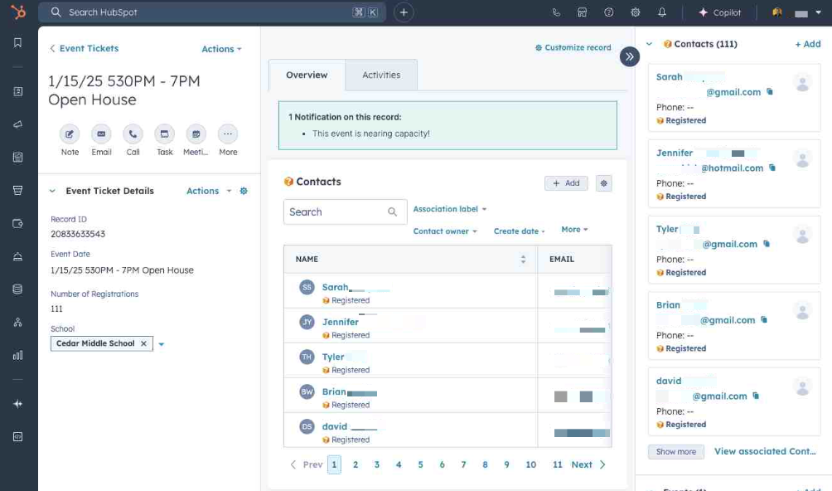
Task: Open the Reporting bar chart sidebar icon
Action: click(x=17, y=355)
